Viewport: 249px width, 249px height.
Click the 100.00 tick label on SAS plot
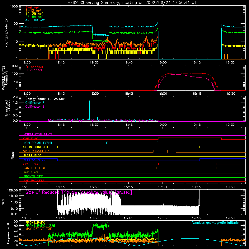[12, 190]
